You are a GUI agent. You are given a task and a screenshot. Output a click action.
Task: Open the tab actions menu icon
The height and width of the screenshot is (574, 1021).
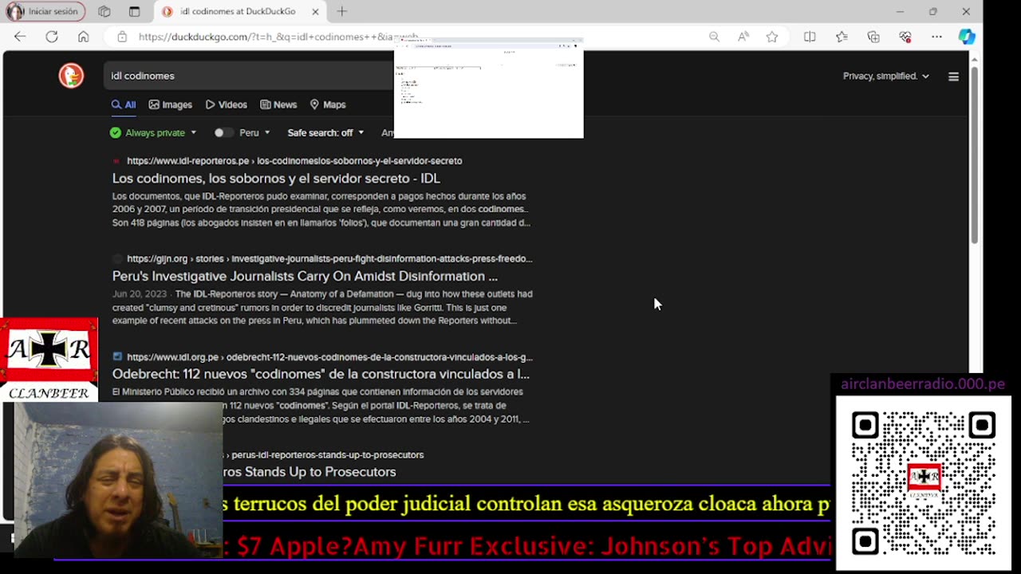point(134,11)
